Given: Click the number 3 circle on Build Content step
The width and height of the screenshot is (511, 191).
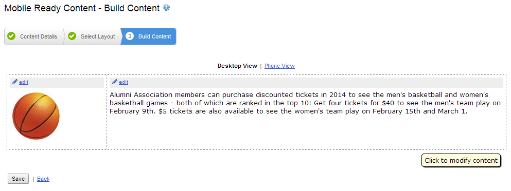Looking at the screenshot, I should click(129, 36).
